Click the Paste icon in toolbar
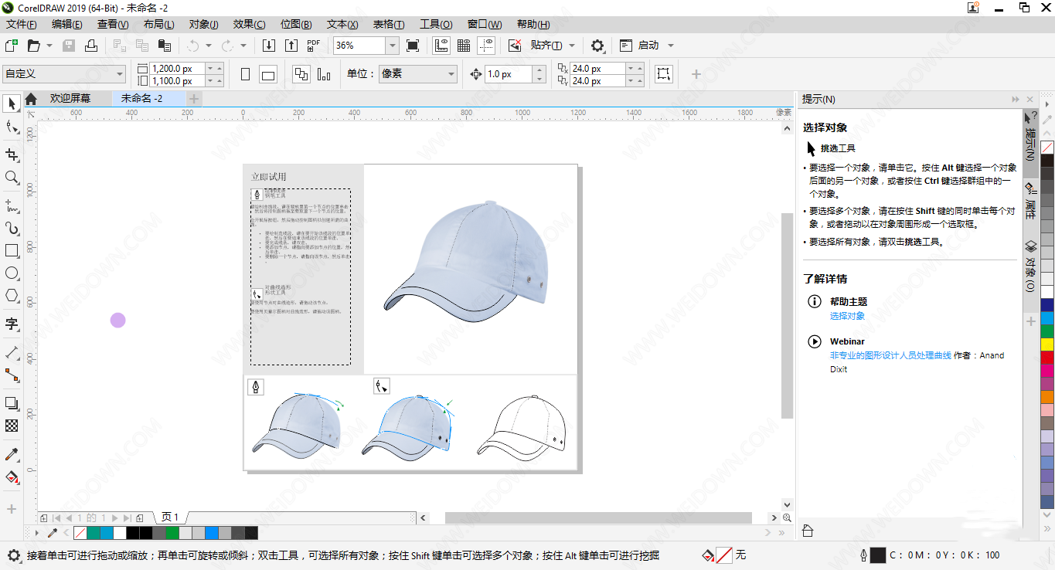Viewport: 1055px width, 570px height. 165,46
